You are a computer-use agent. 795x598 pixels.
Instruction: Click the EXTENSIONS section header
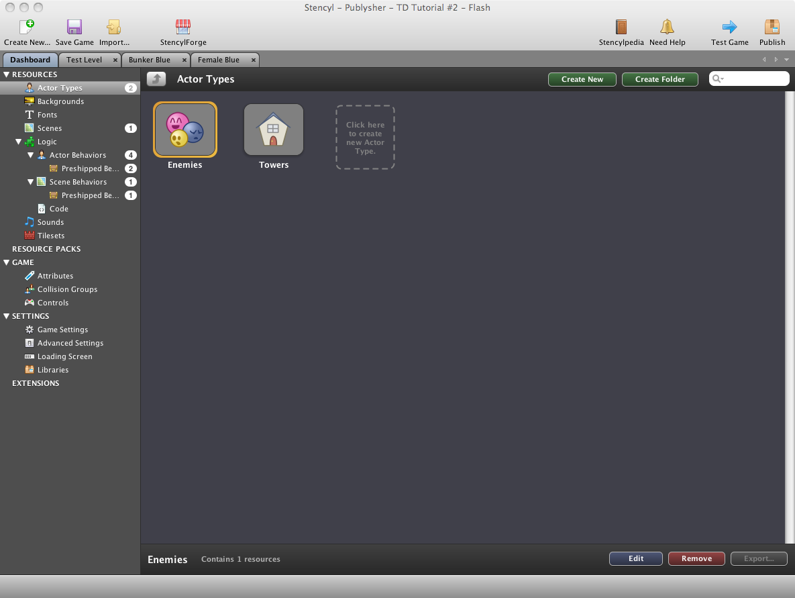click(36, 383)
